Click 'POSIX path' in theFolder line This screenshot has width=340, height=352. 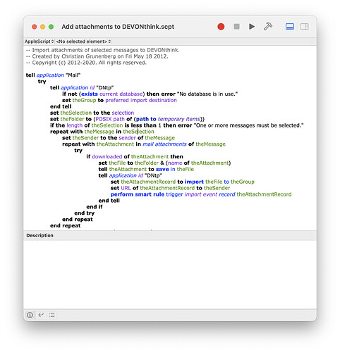click(x=110, y=119)
